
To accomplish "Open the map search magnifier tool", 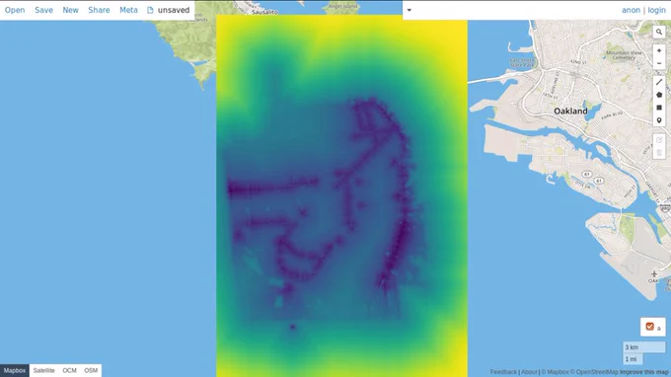I will [x=659, y=33].
